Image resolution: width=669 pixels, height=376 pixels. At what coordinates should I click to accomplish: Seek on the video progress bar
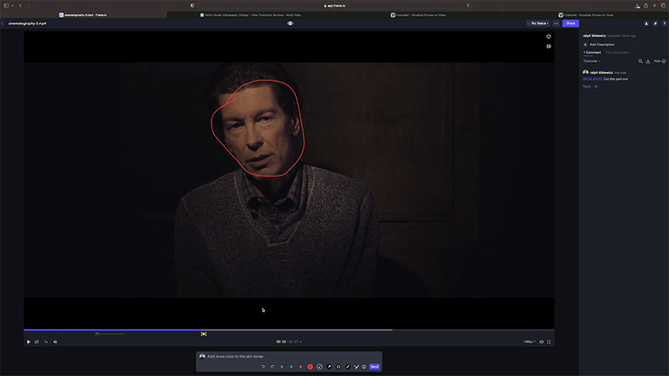(289, 330)
